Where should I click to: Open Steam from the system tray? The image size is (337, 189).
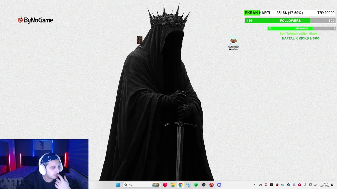tap(288, 185)
